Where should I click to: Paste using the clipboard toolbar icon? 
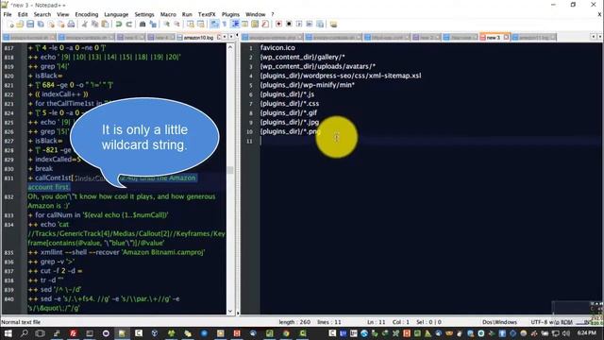(x=105, y=25)
